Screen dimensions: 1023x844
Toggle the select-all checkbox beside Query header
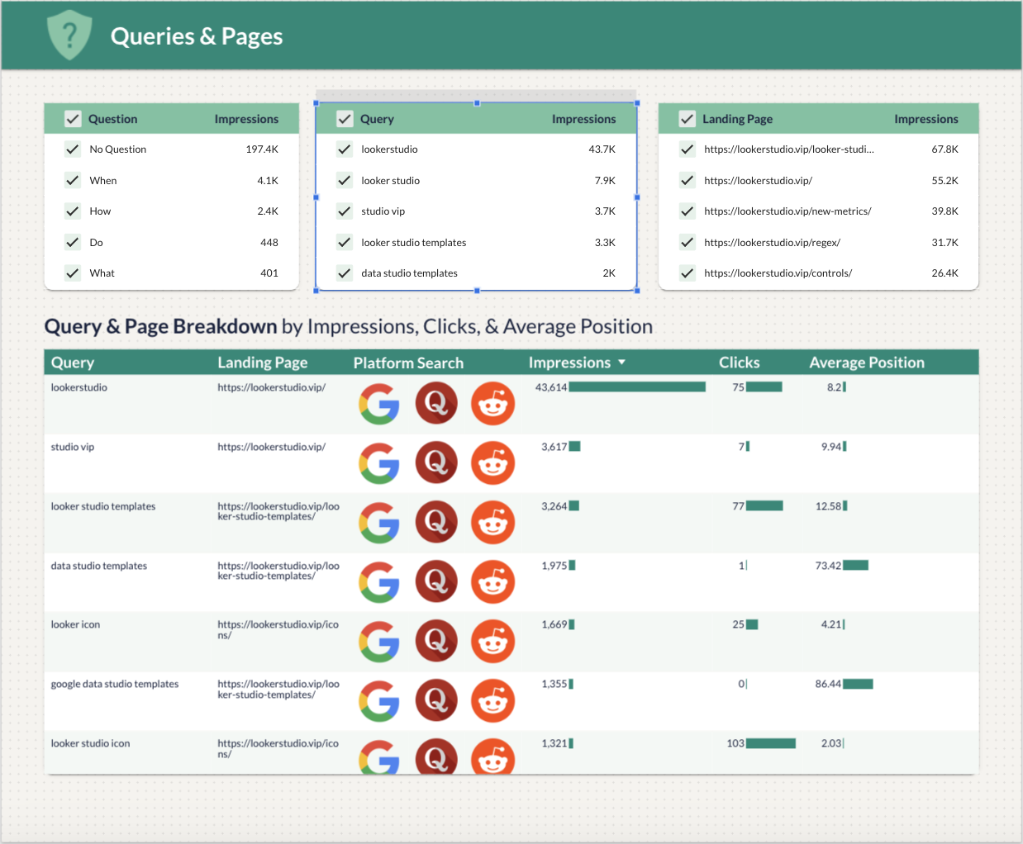click(345, 119)
